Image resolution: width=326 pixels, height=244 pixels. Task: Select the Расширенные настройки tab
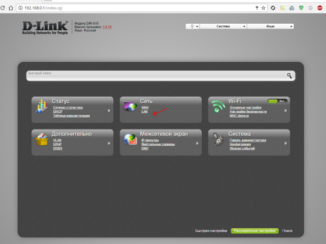click(x=254, y=231)
